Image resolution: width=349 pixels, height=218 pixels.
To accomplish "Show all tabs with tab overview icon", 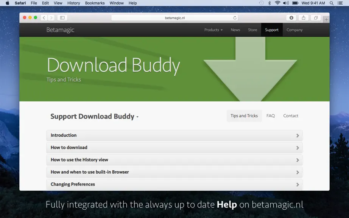I will click(316, 18).
